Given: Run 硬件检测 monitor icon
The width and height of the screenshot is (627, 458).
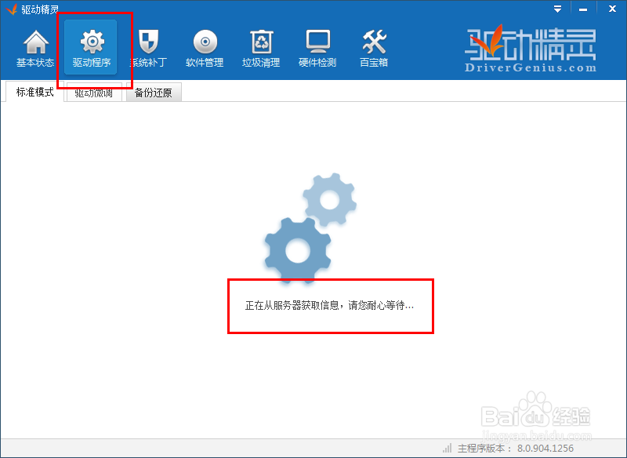Looking at the screenshot, I should point(317,47).
